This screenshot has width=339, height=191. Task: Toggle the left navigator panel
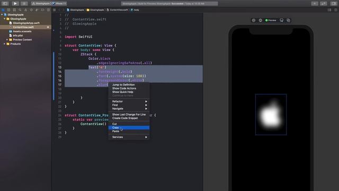tap(5, 4)
